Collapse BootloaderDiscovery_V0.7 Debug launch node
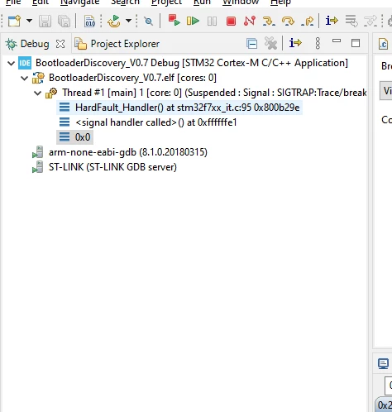The image size is (392, 412). (x=12, y=64)
